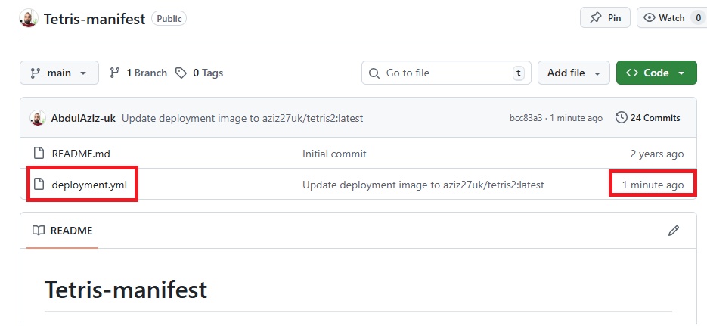Click the repository owner avatar beside Tetris-manifest

tap(29, 19)
